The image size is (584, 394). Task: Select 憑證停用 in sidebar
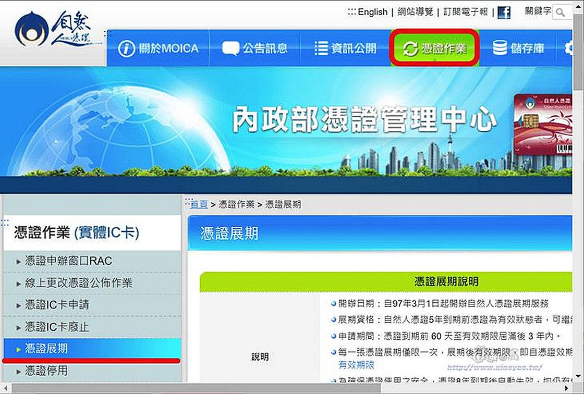click(46, 371)
